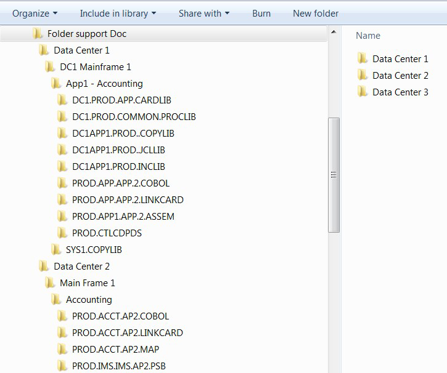Click folder icon next to PROD.CTLCDPDS
Screen dimensions: 447x373
tap(62, 233)
